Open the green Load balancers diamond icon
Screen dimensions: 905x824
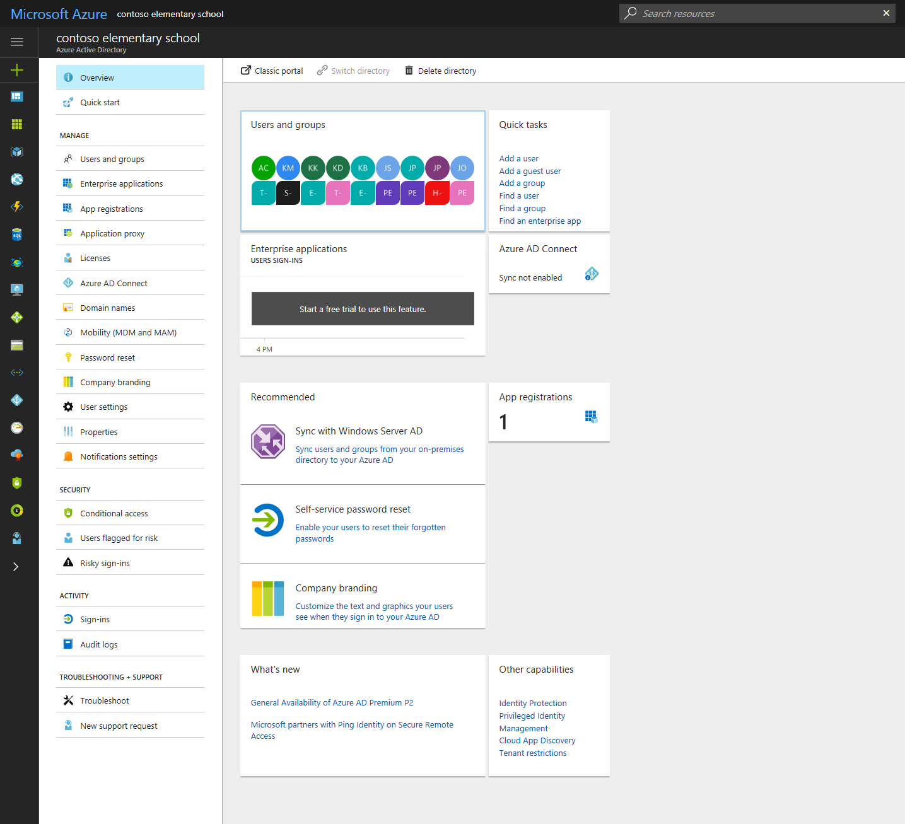click(x=17, y=317)
